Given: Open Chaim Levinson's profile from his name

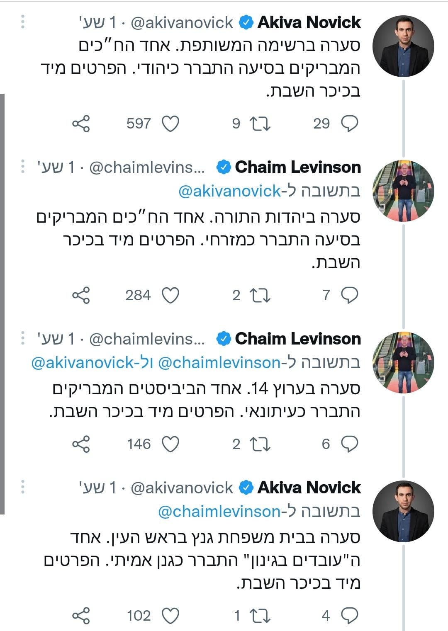Looking at the screenshot, I should [297, 167].
